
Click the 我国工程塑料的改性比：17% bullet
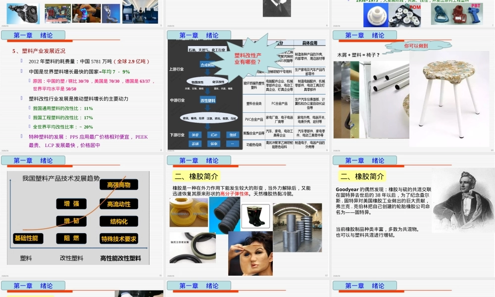pyautogui.click(x=63, y=118)
